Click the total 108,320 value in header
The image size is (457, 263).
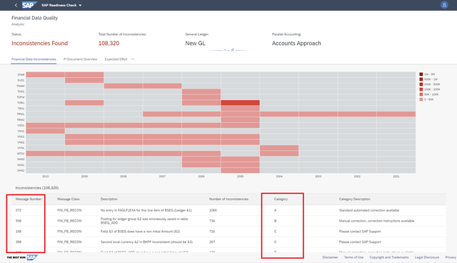tap(109, 43)
